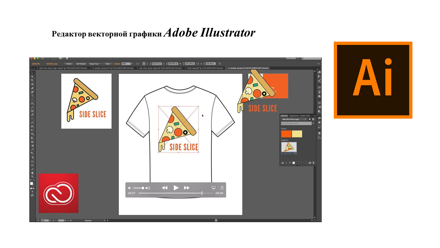Select the Eyedropper tool
This screenshot has height=248, width=440.
click(32, 149)
